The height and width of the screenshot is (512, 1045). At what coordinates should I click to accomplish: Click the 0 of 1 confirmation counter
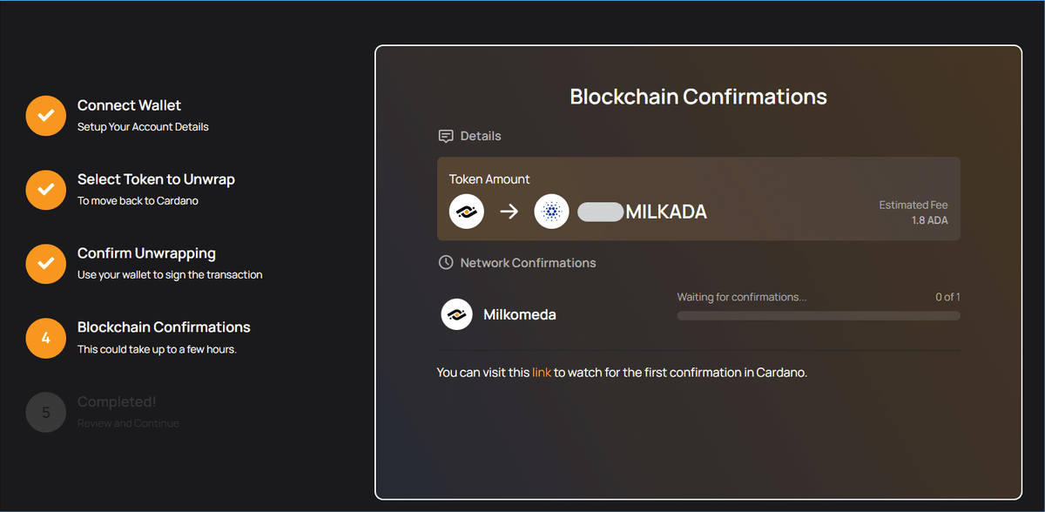click(x=947, y=297)
